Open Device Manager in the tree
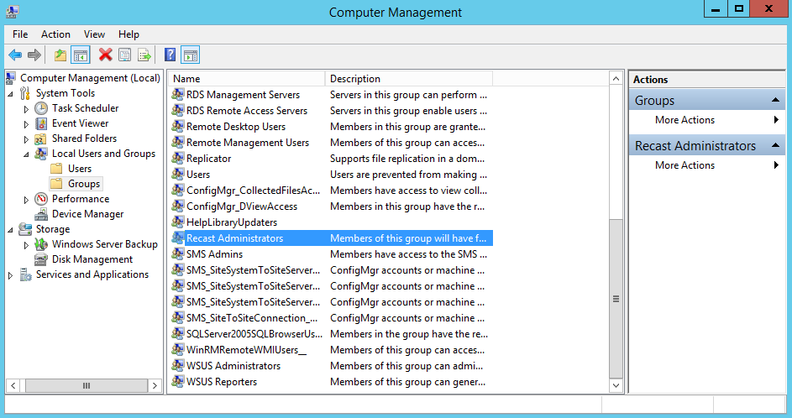 click(87, 214)
